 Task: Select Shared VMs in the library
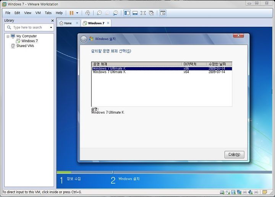[x=25, y=46]
